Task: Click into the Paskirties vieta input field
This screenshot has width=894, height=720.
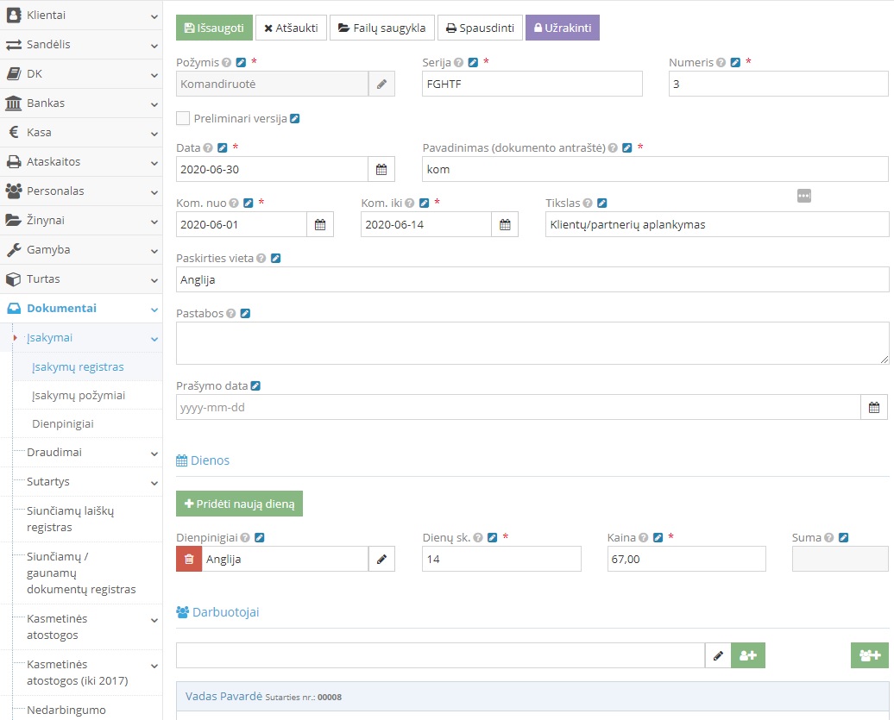Action: coord(532,279)
